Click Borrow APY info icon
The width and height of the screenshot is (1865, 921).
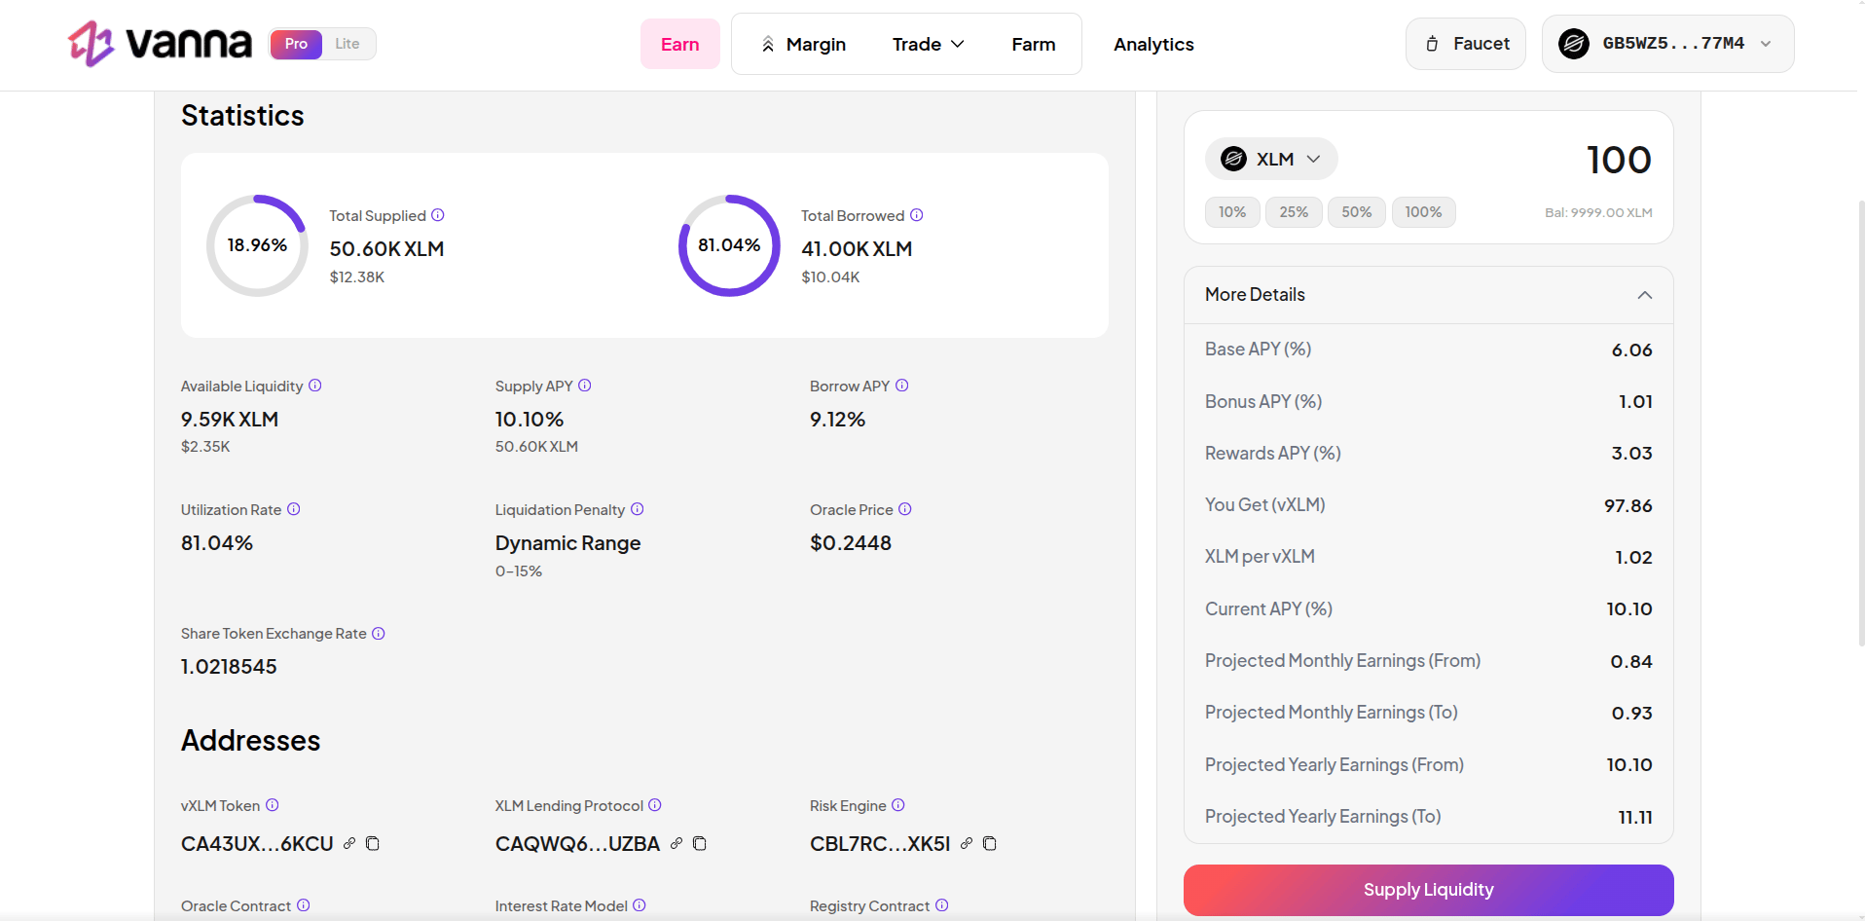[902, 386]
